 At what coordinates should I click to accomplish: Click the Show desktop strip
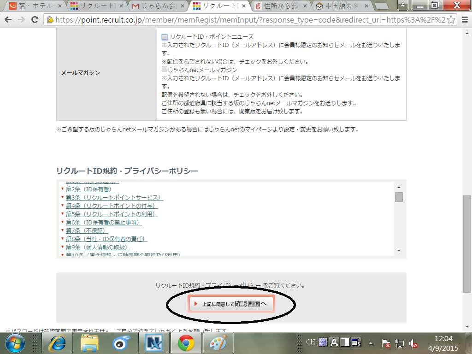coord(469,343)
